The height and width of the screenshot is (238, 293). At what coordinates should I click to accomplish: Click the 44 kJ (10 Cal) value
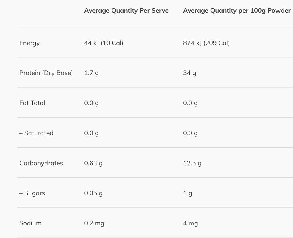104,43
